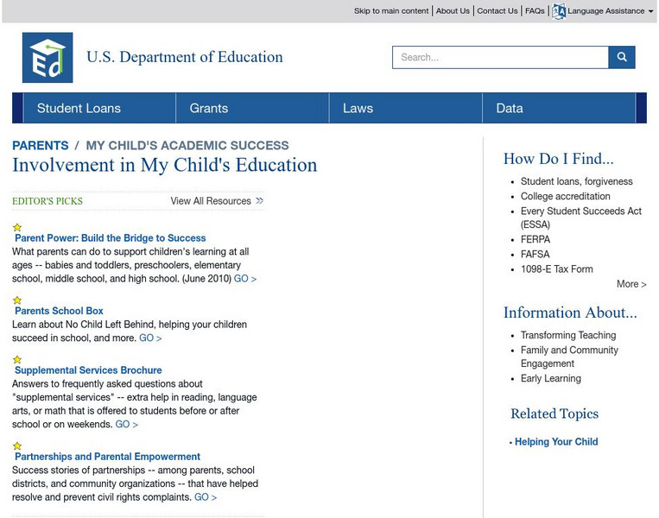Click the magnifying glass search button
The image size is (659, 518).
click(x=622, y=57)
